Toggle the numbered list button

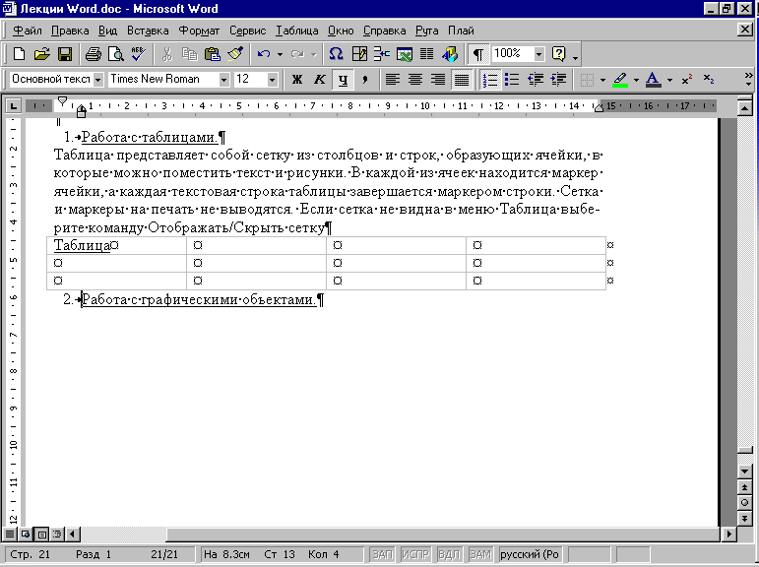(490, 80)
